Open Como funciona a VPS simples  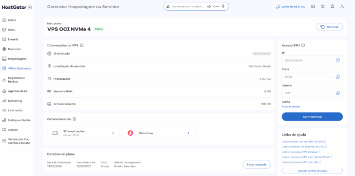coord(301,152)
